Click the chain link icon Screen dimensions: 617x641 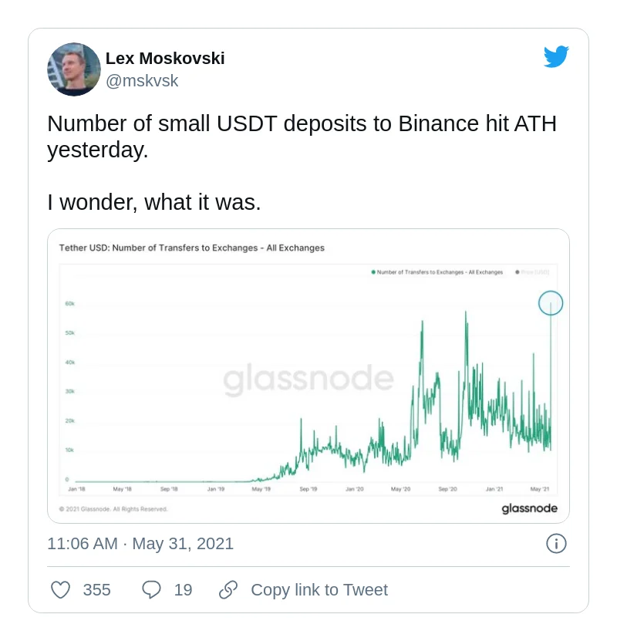(x=228, y=590)
